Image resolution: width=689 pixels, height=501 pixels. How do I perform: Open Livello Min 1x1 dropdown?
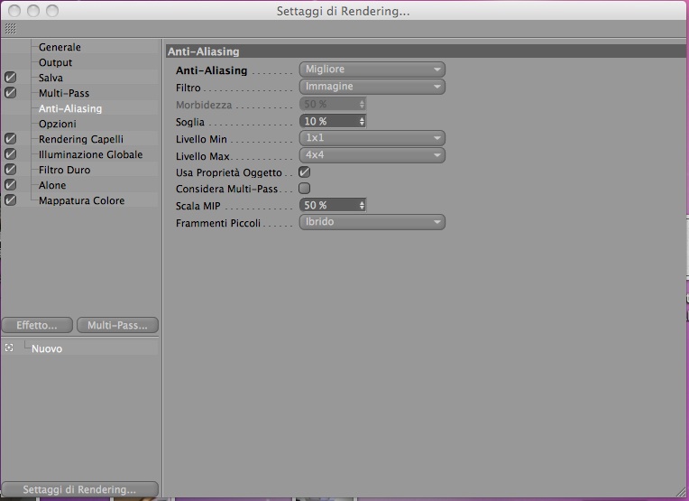(372, 138)
